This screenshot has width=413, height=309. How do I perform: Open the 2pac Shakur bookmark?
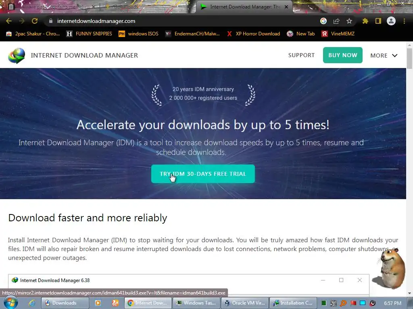point(33,34)
